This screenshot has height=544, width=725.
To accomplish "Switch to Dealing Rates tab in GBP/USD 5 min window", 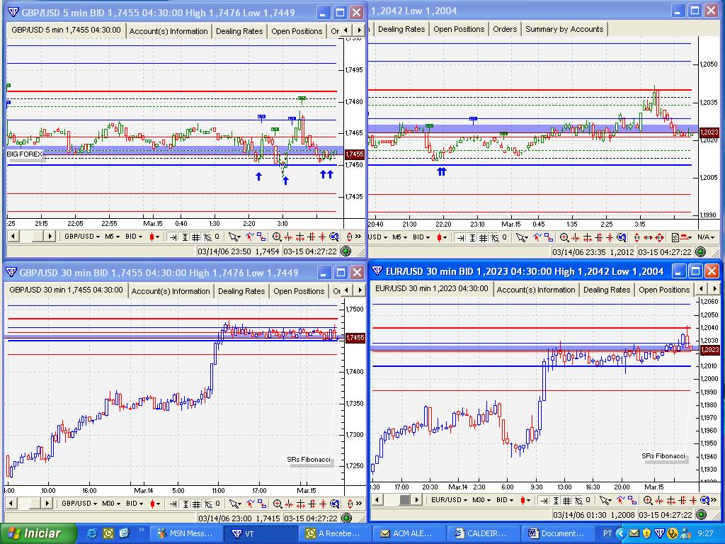I will coord(239,31).
